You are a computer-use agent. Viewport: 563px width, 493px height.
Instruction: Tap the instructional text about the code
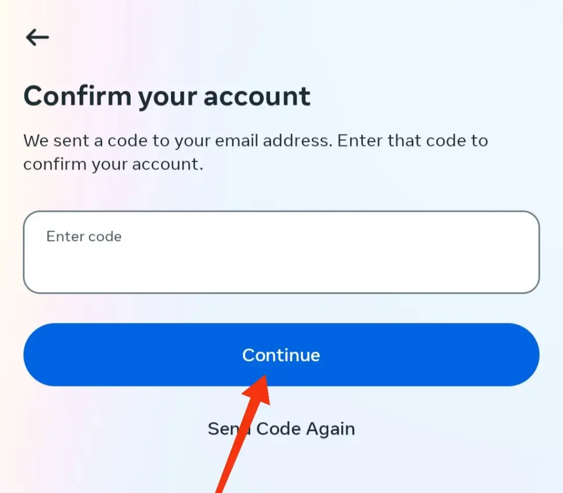coord(255,152)
